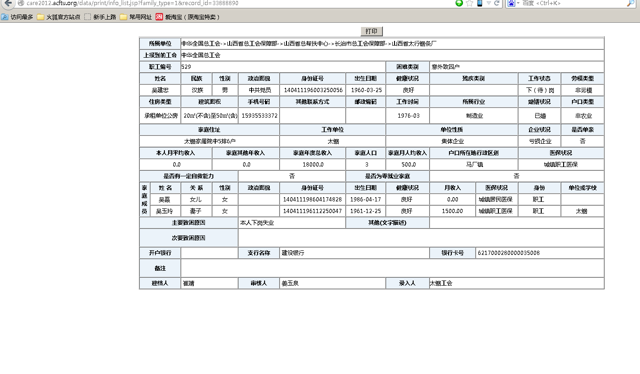The image size is (640, 374).
Task: Click the reviewer name 姜玉泉
Action: (290, 283)
